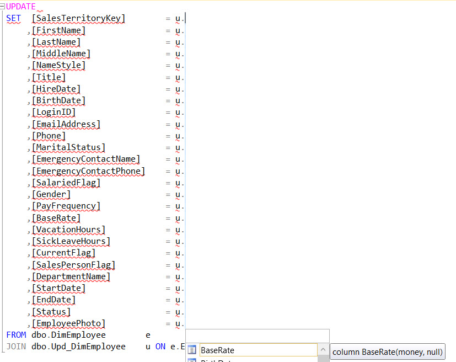
Task: Click the [CurrentFlag] column name
Action: pyautogui.click(x=63, y=253)
